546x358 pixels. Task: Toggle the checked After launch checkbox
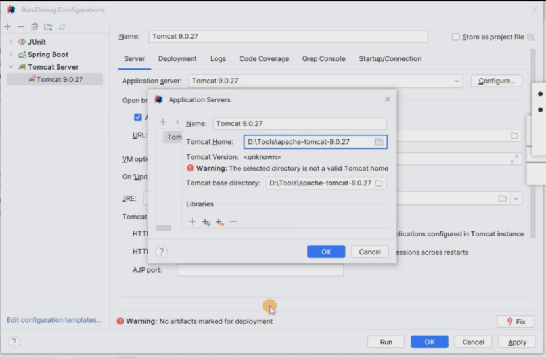coord(138,117)
